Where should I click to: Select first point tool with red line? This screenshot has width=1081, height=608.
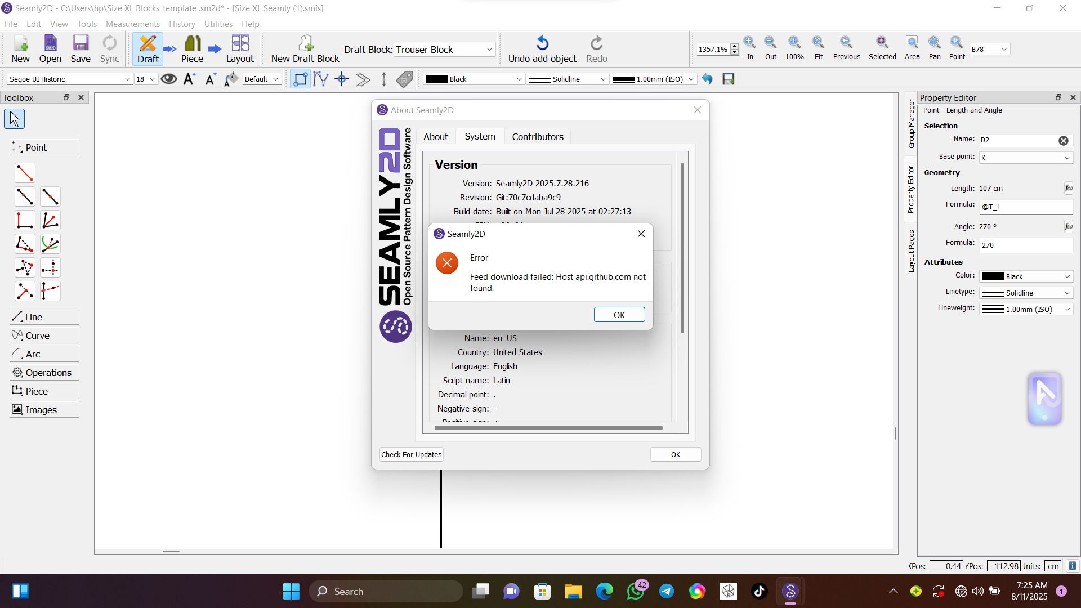[25, 173]
